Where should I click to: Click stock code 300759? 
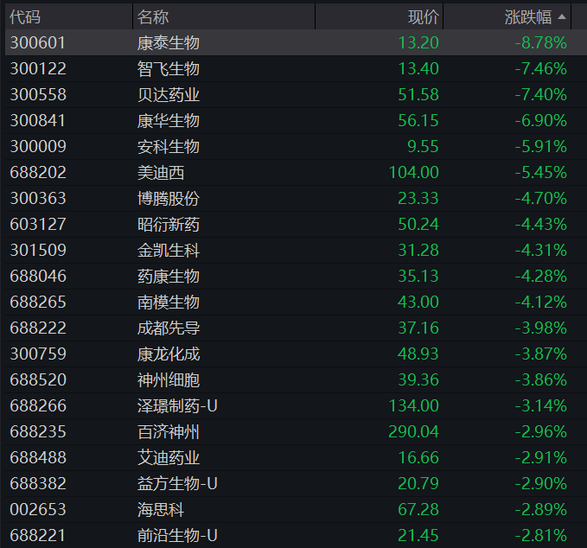coord(38,354)
